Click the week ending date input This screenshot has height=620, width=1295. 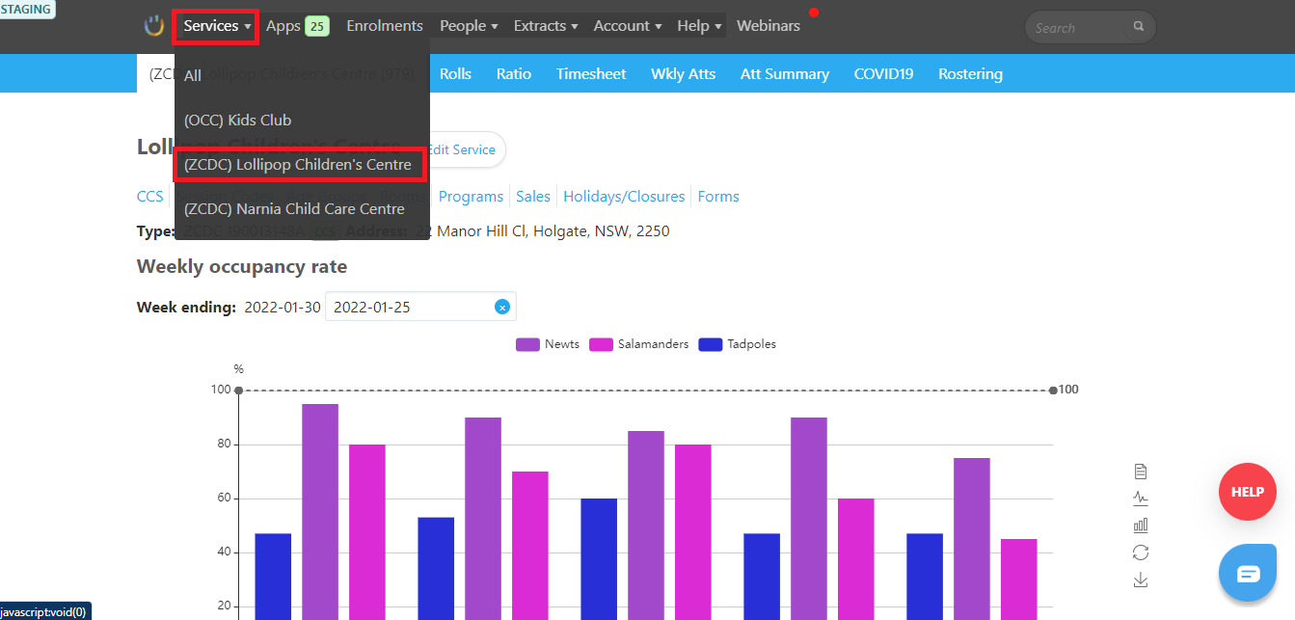pyautogui.click(x=420, y=307)
